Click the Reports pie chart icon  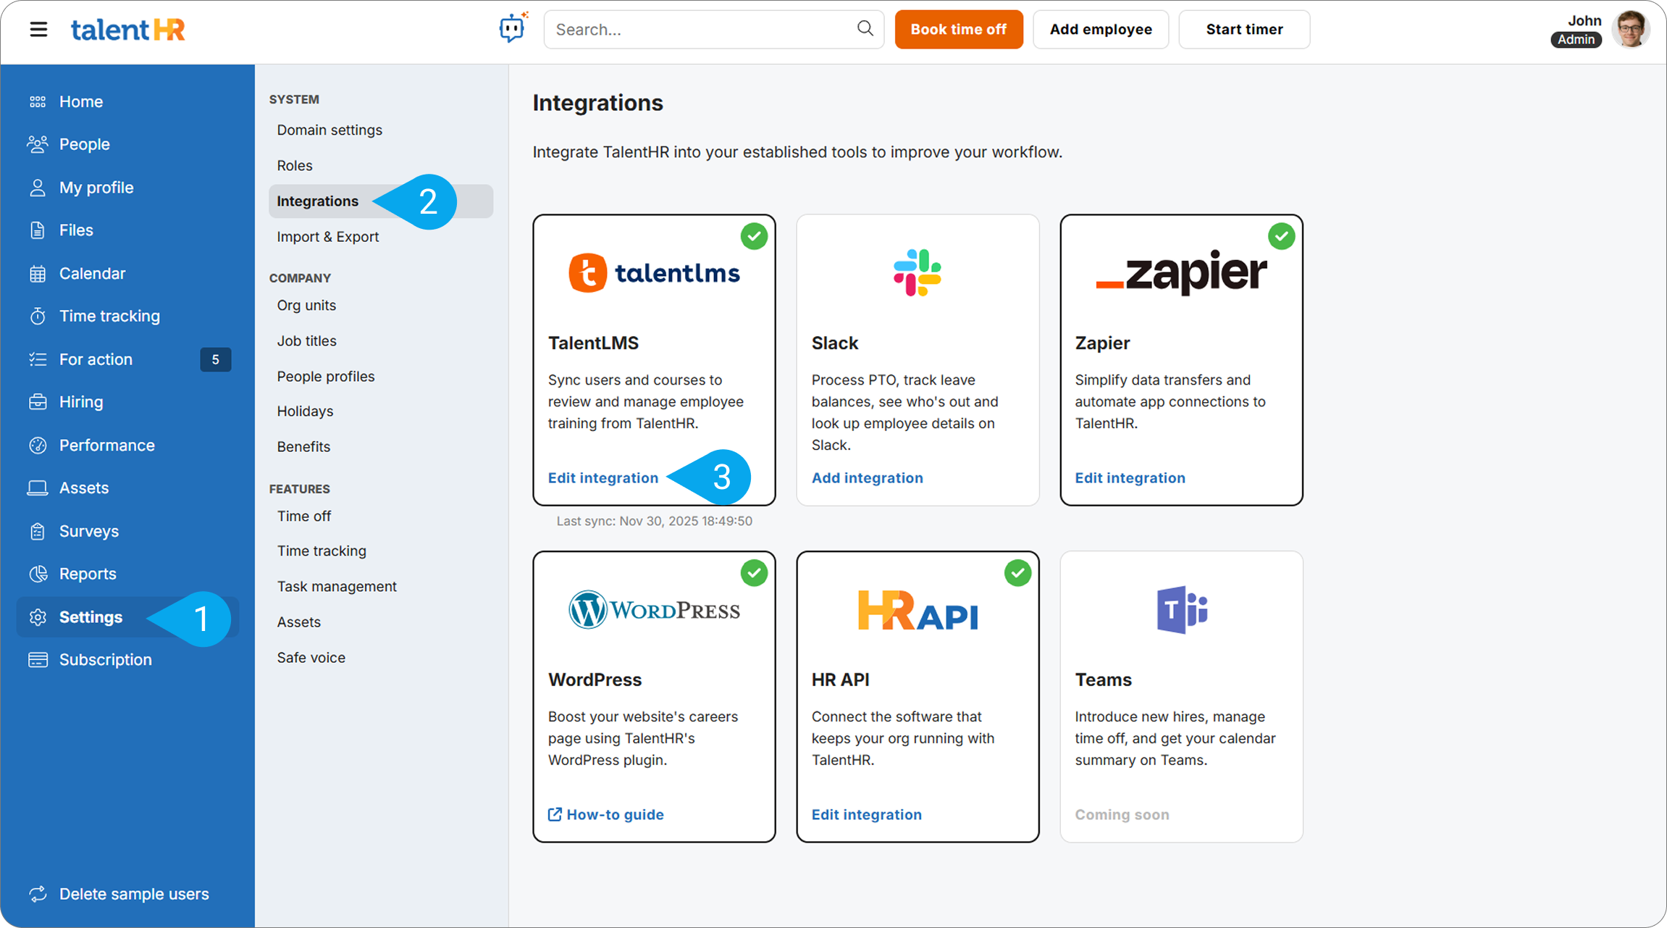coord(38,574)
